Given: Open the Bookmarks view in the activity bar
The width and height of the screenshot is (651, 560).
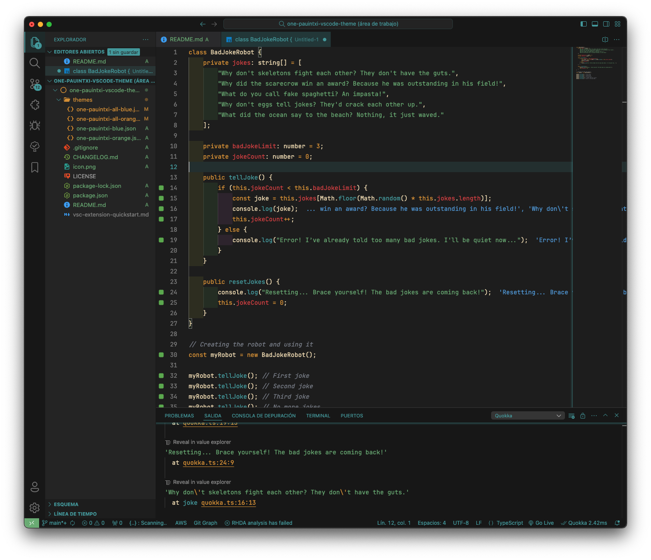Looking at the screenshot, I should (x=35, y=167).
